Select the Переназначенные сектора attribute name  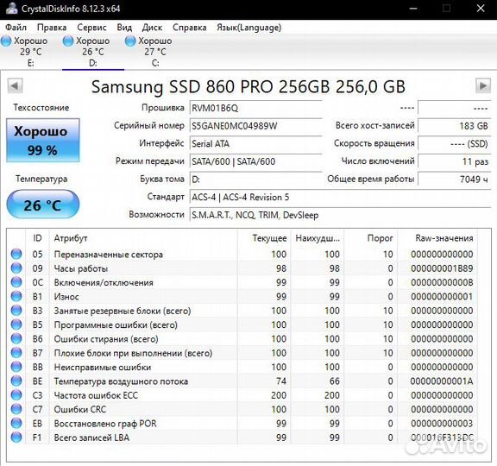click(109, 255)
